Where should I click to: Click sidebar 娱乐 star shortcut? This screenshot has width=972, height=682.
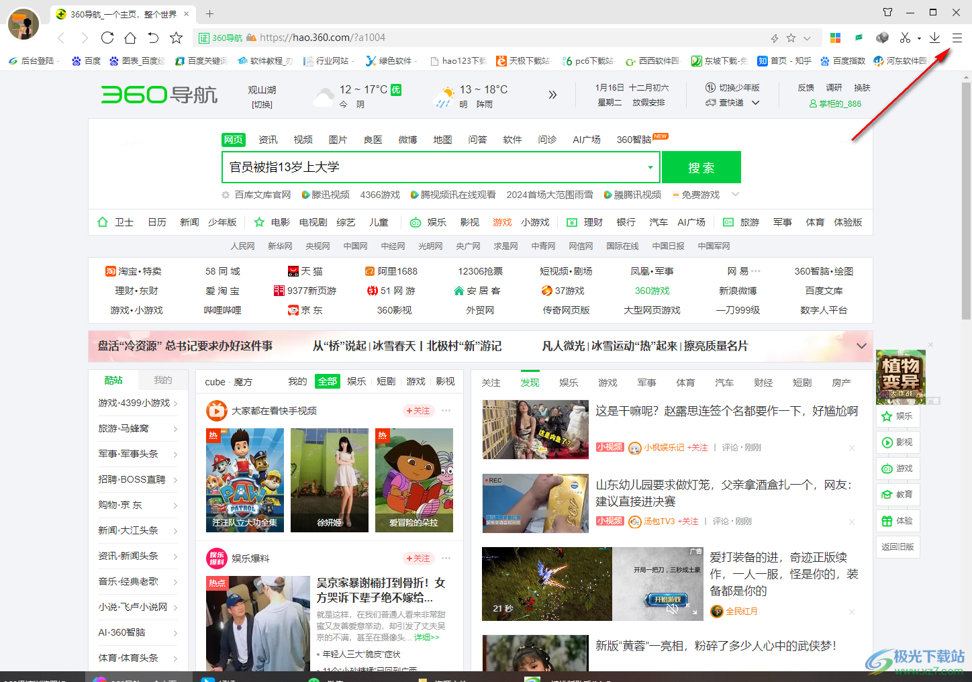pyautogui.click(x=897, y=416)
